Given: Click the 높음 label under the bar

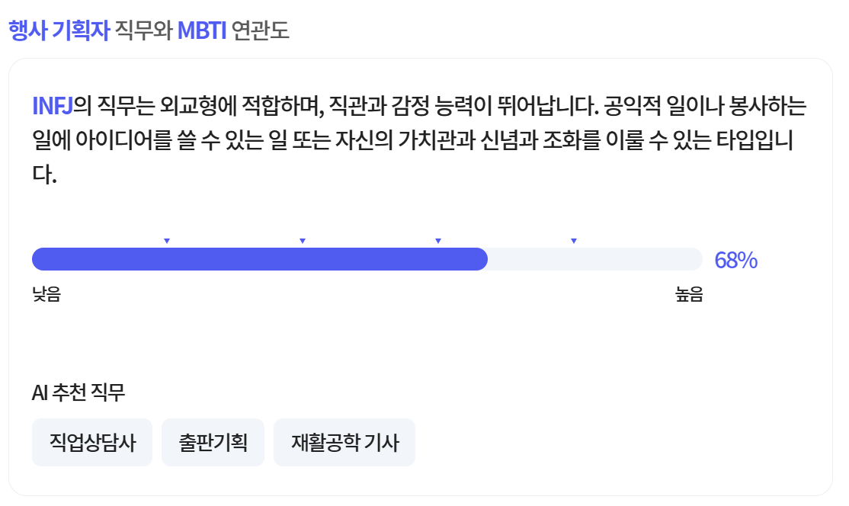Looking at the screenshot, I should [x=689, y=295].
